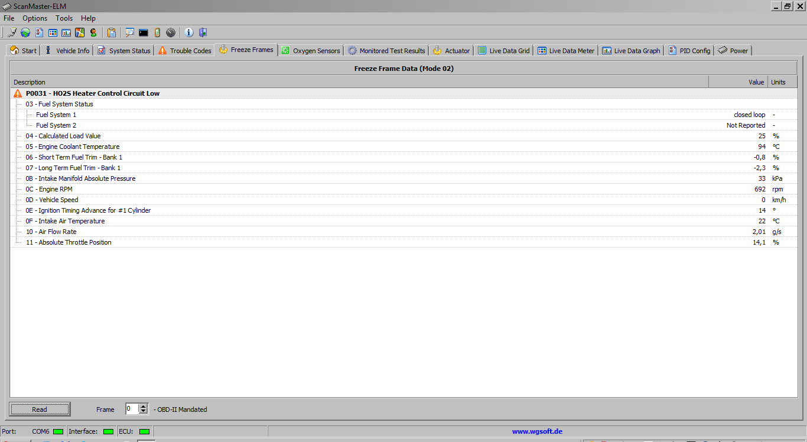The image size is (807, 442).
Task: Increase the Frame number with up arrow
Action: coord(143,406)
